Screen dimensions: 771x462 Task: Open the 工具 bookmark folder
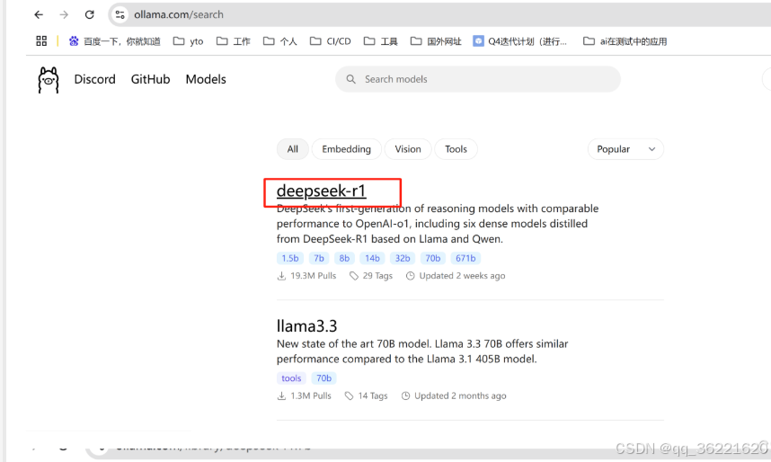coord(381,41)
